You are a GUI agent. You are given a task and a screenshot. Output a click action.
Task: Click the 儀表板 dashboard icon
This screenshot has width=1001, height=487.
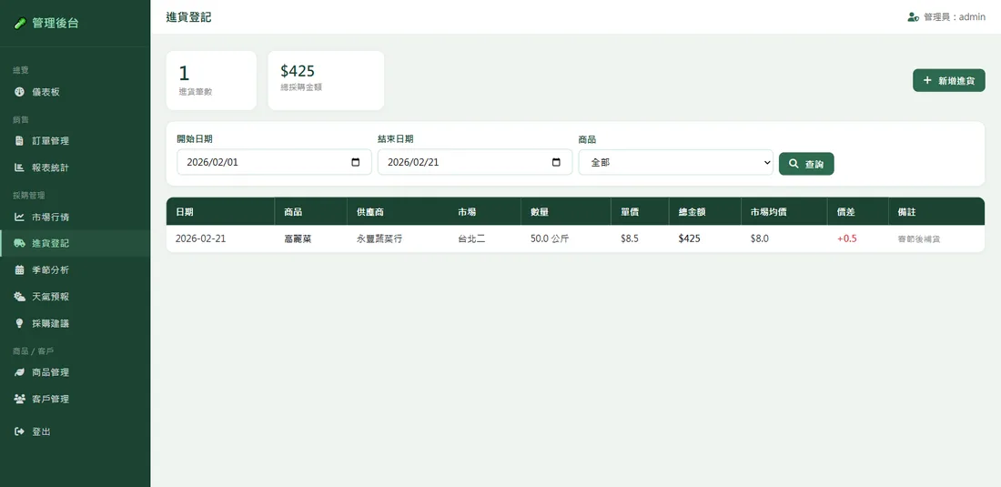[x=20, y=92]
